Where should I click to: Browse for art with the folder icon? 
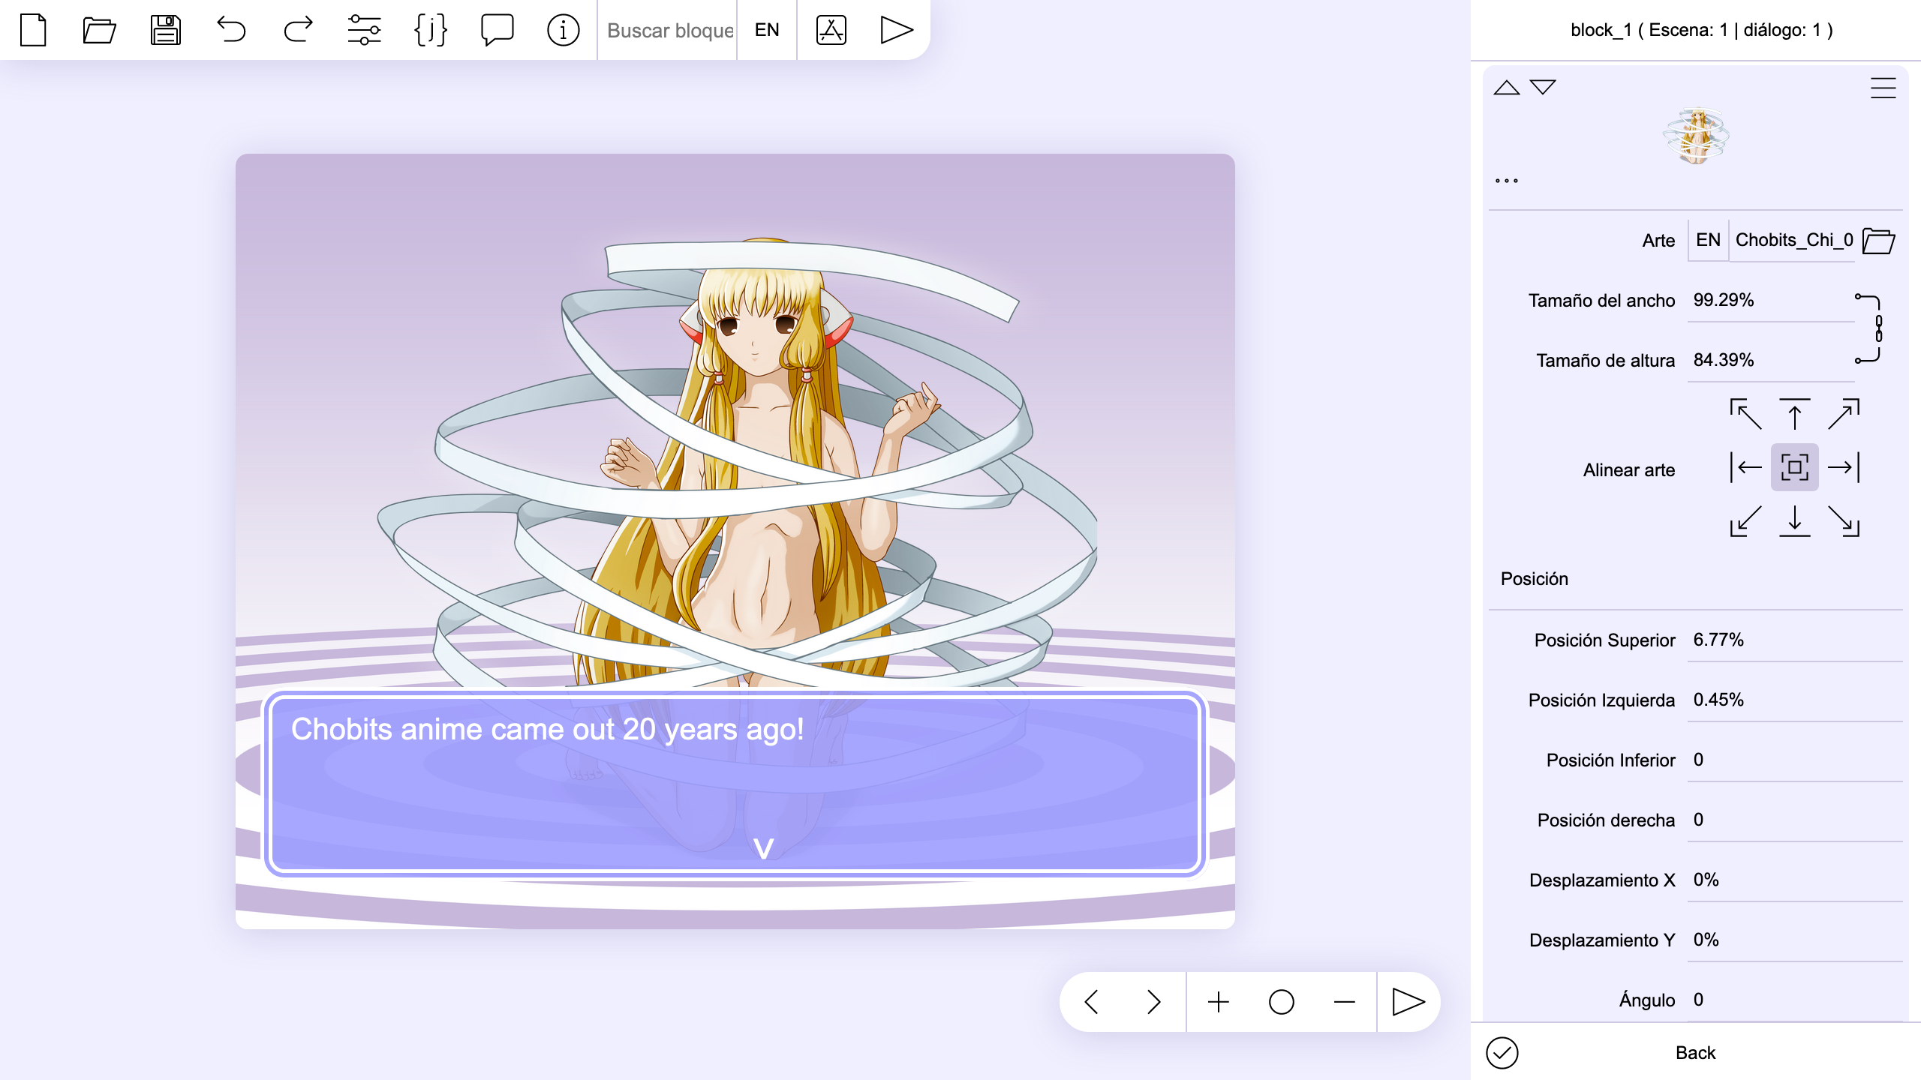pos(1878,241)
